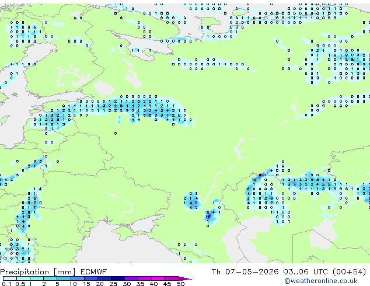Click the '30' legend scale label

click(x=127, y=284)
